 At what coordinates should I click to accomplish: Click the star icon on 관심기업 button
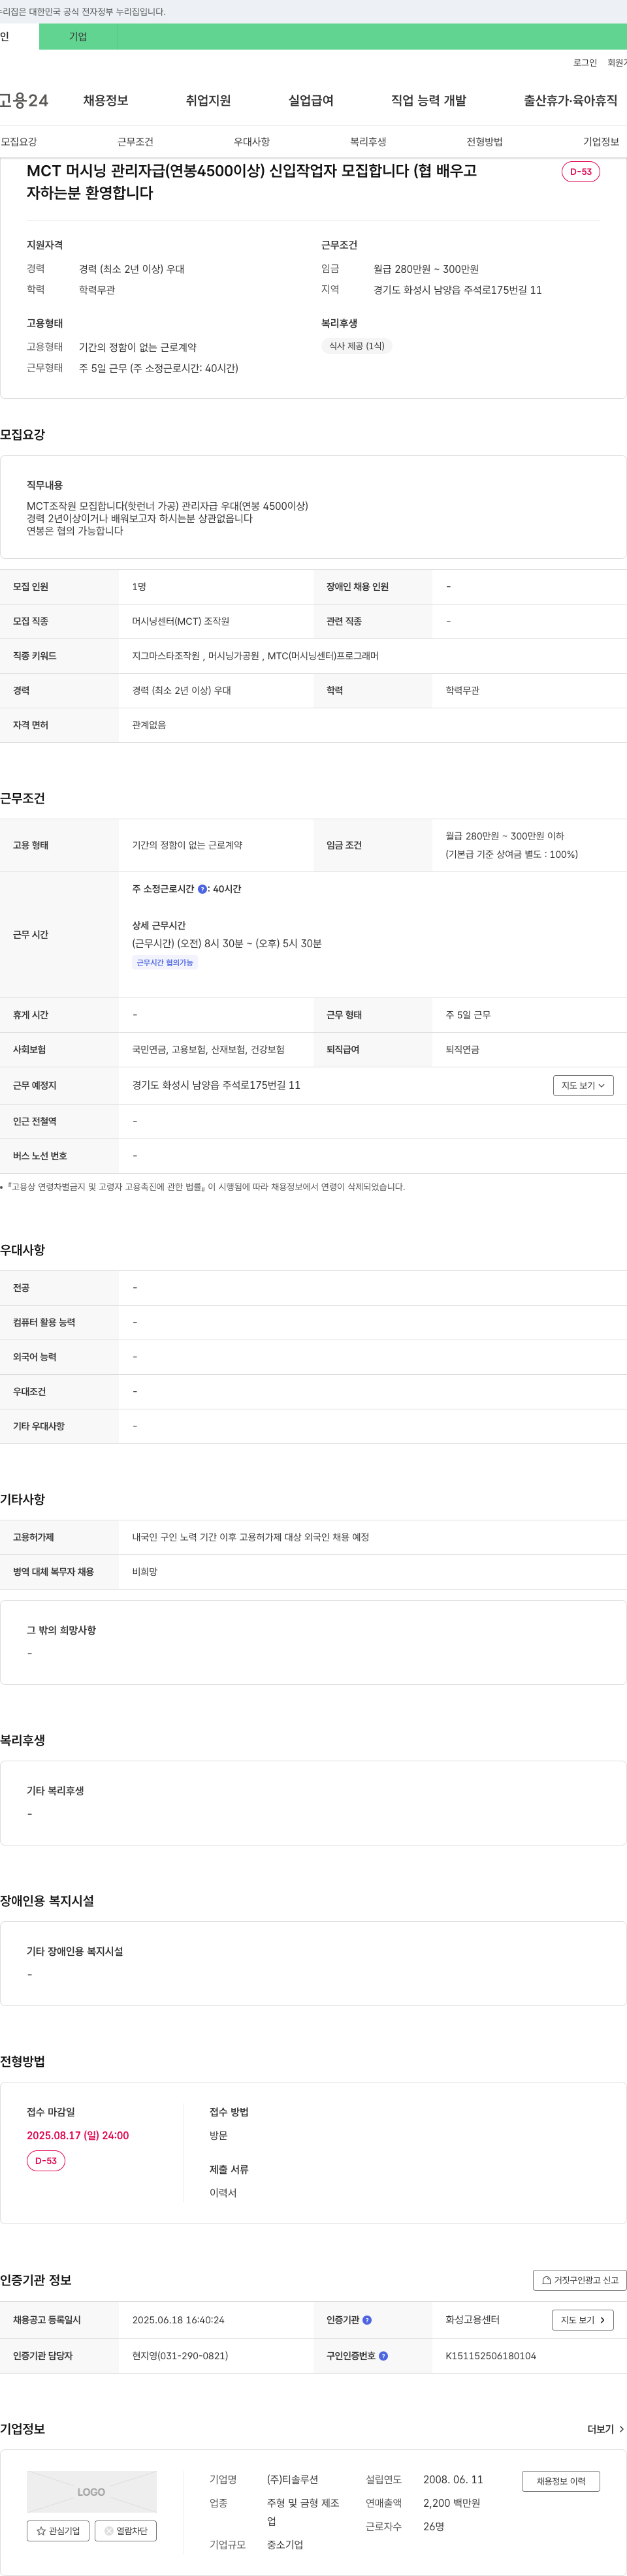(41, 2531)
